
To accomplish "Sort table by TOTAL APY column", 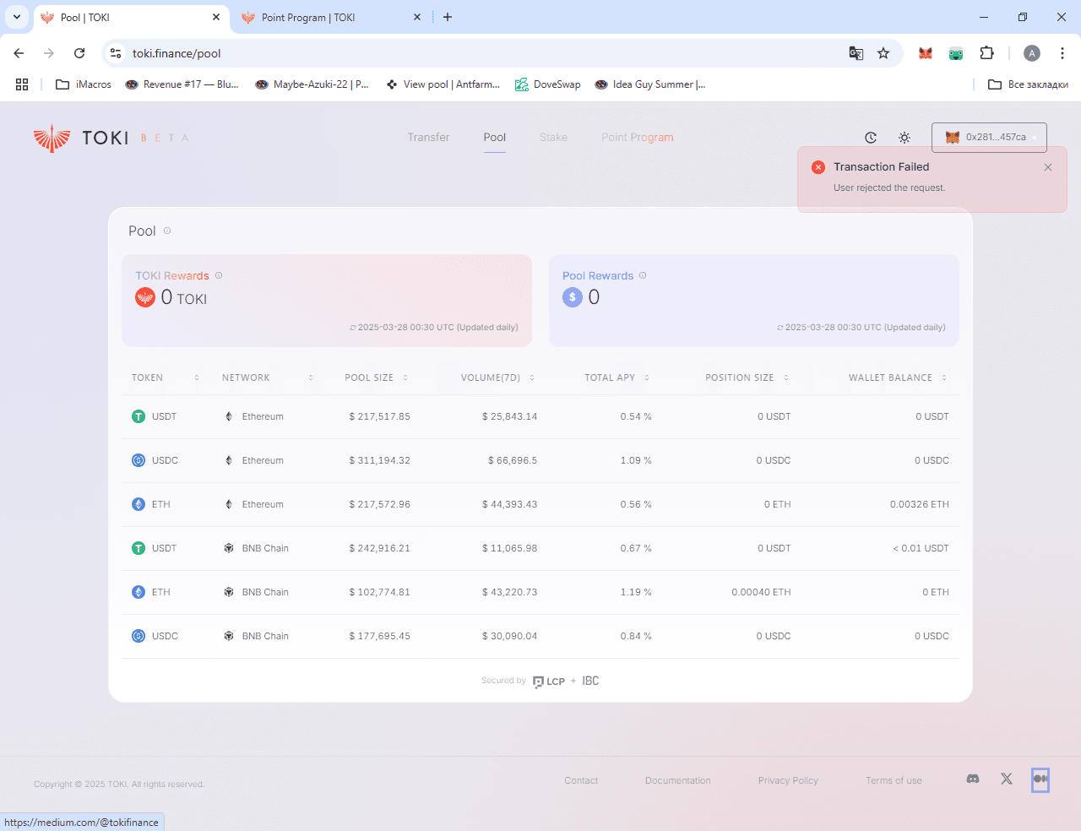I will [617, 377].
